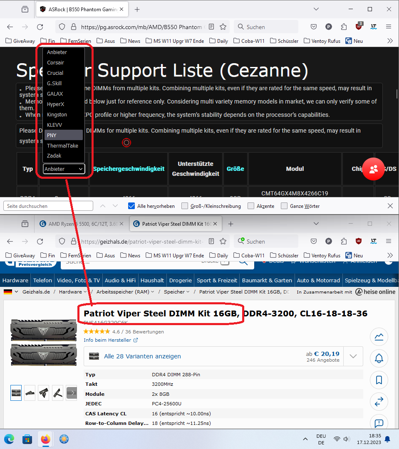Sort by Speichergeschwindigkeit column header

(129, 169)
